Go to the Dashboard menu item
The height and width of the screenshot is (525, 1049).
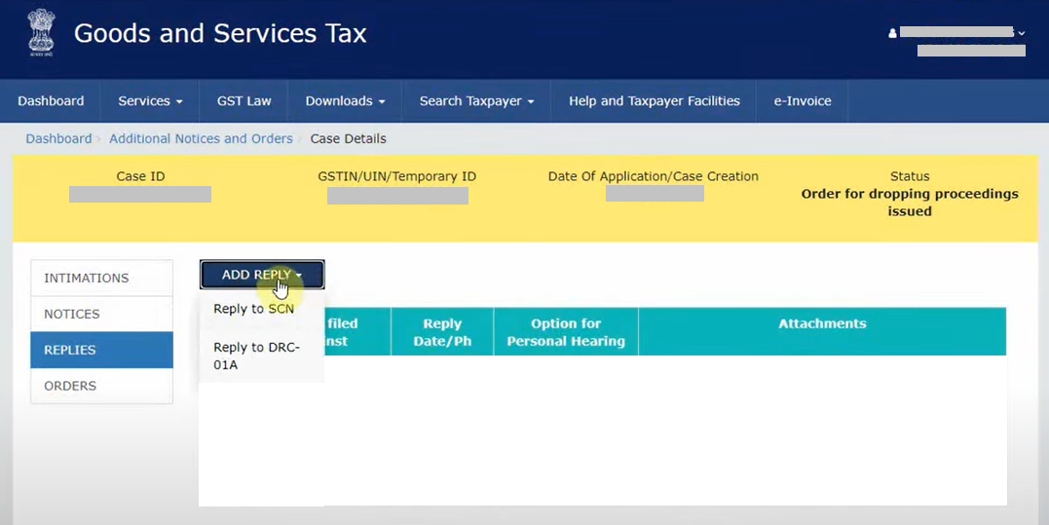[x=51, y=101]
